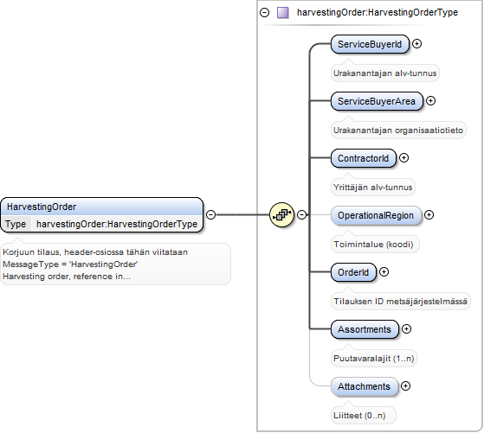Image resolution: width=484 pixels, height=433 pixels.
Task: Click the 'Puutavaralajit (1..n)' annotation
Action: [374, 359]
